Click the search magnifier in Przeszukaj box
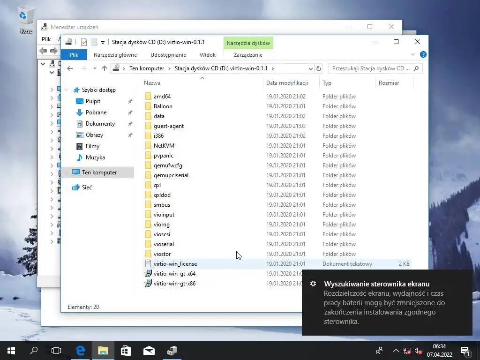This screenshot has width=480, height=360. [416, 68]
